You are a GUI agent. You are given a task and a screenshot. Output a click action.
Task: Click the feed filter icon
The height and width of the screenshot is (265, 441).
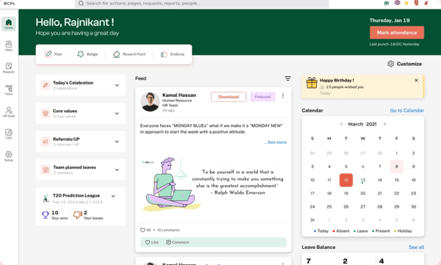pyautogui.click(x=287, y=79)
